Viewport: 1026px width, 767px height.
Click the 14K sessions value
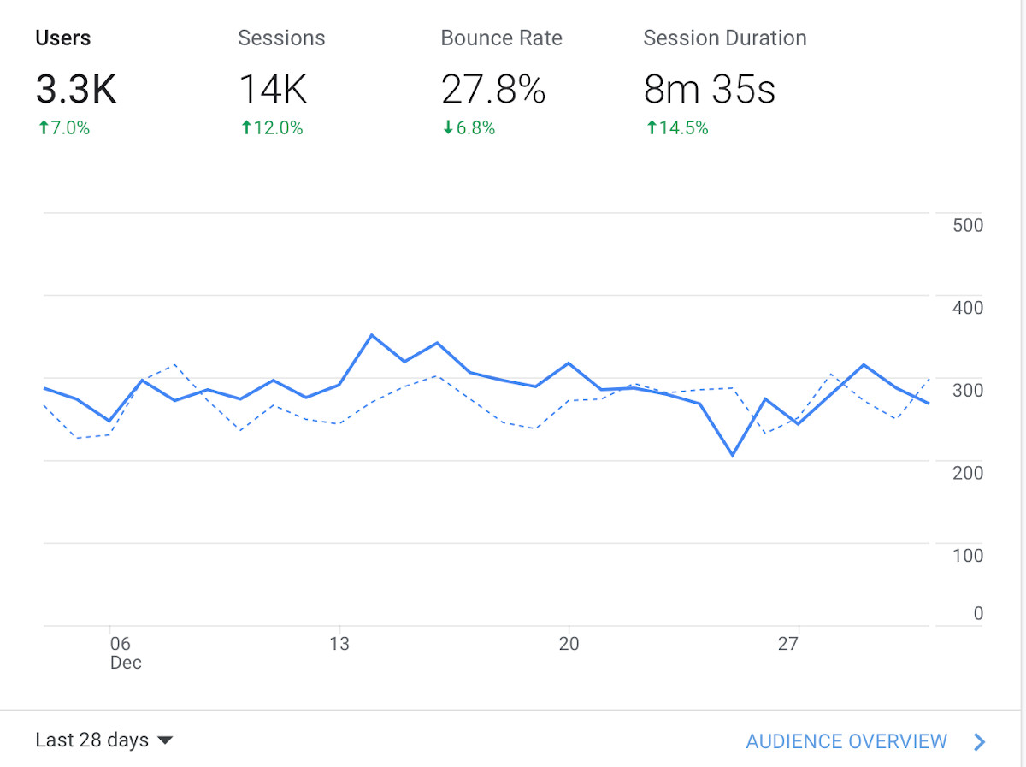pyautogui.click(x=273, y=90)
